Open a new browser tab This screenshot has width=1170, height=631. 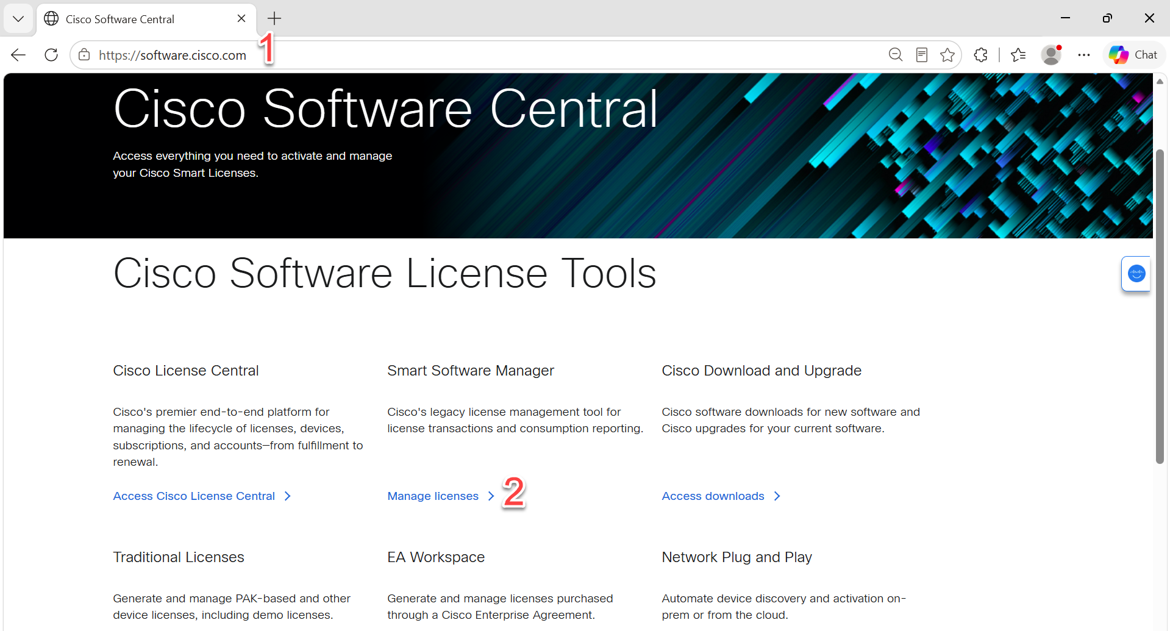[x=274, y=19]
